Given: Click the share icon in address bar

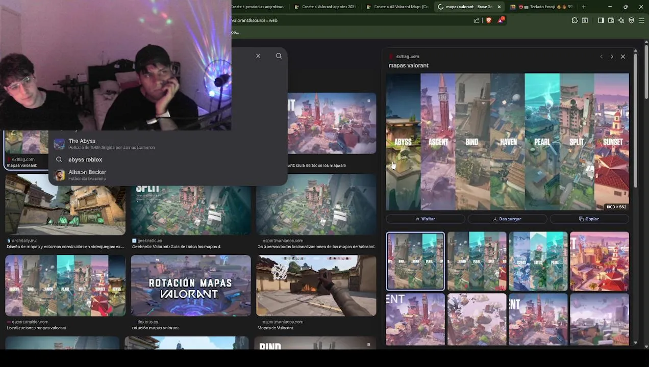Looking at the screenshot, I should click(477, 20).
